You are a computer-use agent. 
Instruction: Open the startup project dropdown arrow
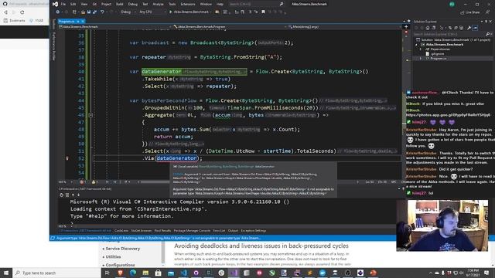pos(211,12)
